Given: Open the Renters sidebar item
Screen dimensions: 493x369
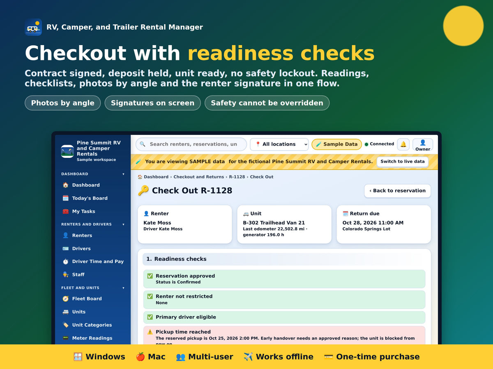Looking at the screenshot, I should (x=93, y=235).
